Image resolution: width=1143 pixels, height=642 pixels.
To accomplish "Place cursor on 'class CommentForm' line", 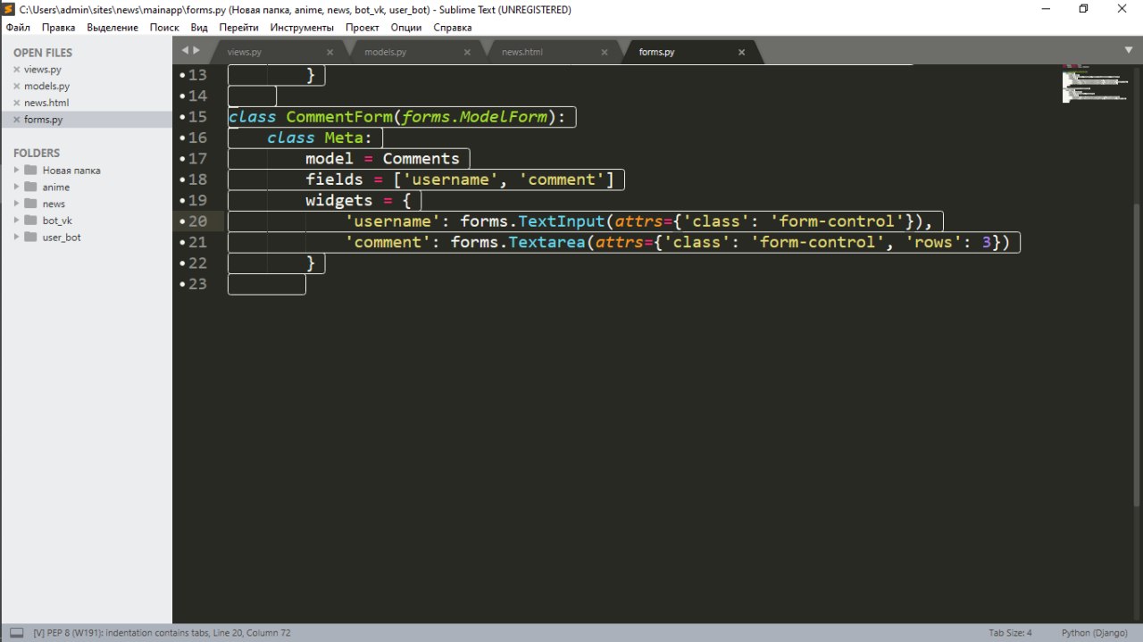I will click(x=397, y=117).
